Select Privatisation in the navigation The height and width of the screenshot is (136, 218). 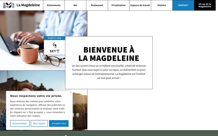tap(118, 5)
